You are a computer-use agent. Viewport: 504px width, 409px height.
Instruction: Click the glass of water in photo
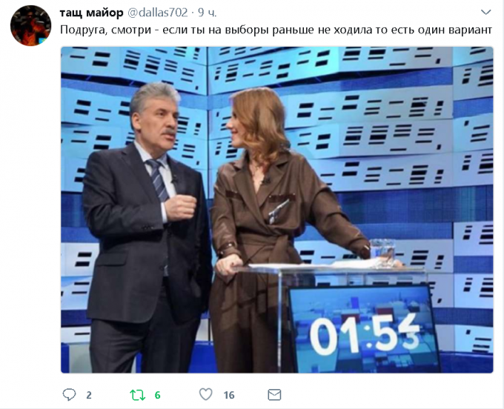tap(382, 252)
